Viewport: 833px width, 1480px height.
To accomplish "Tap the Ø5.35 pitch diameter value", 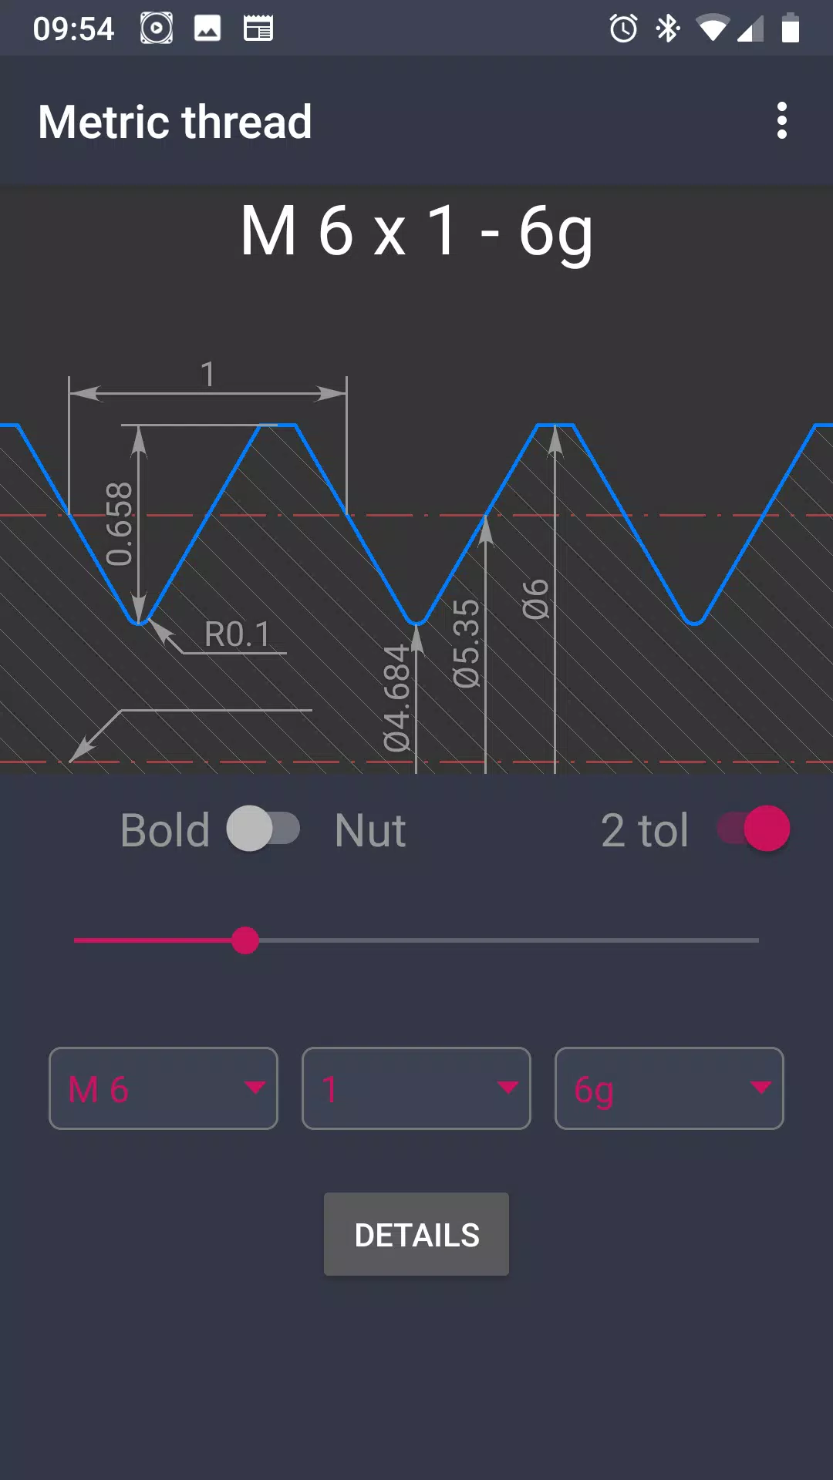I will pyautogui.click(x=466, y=644).
